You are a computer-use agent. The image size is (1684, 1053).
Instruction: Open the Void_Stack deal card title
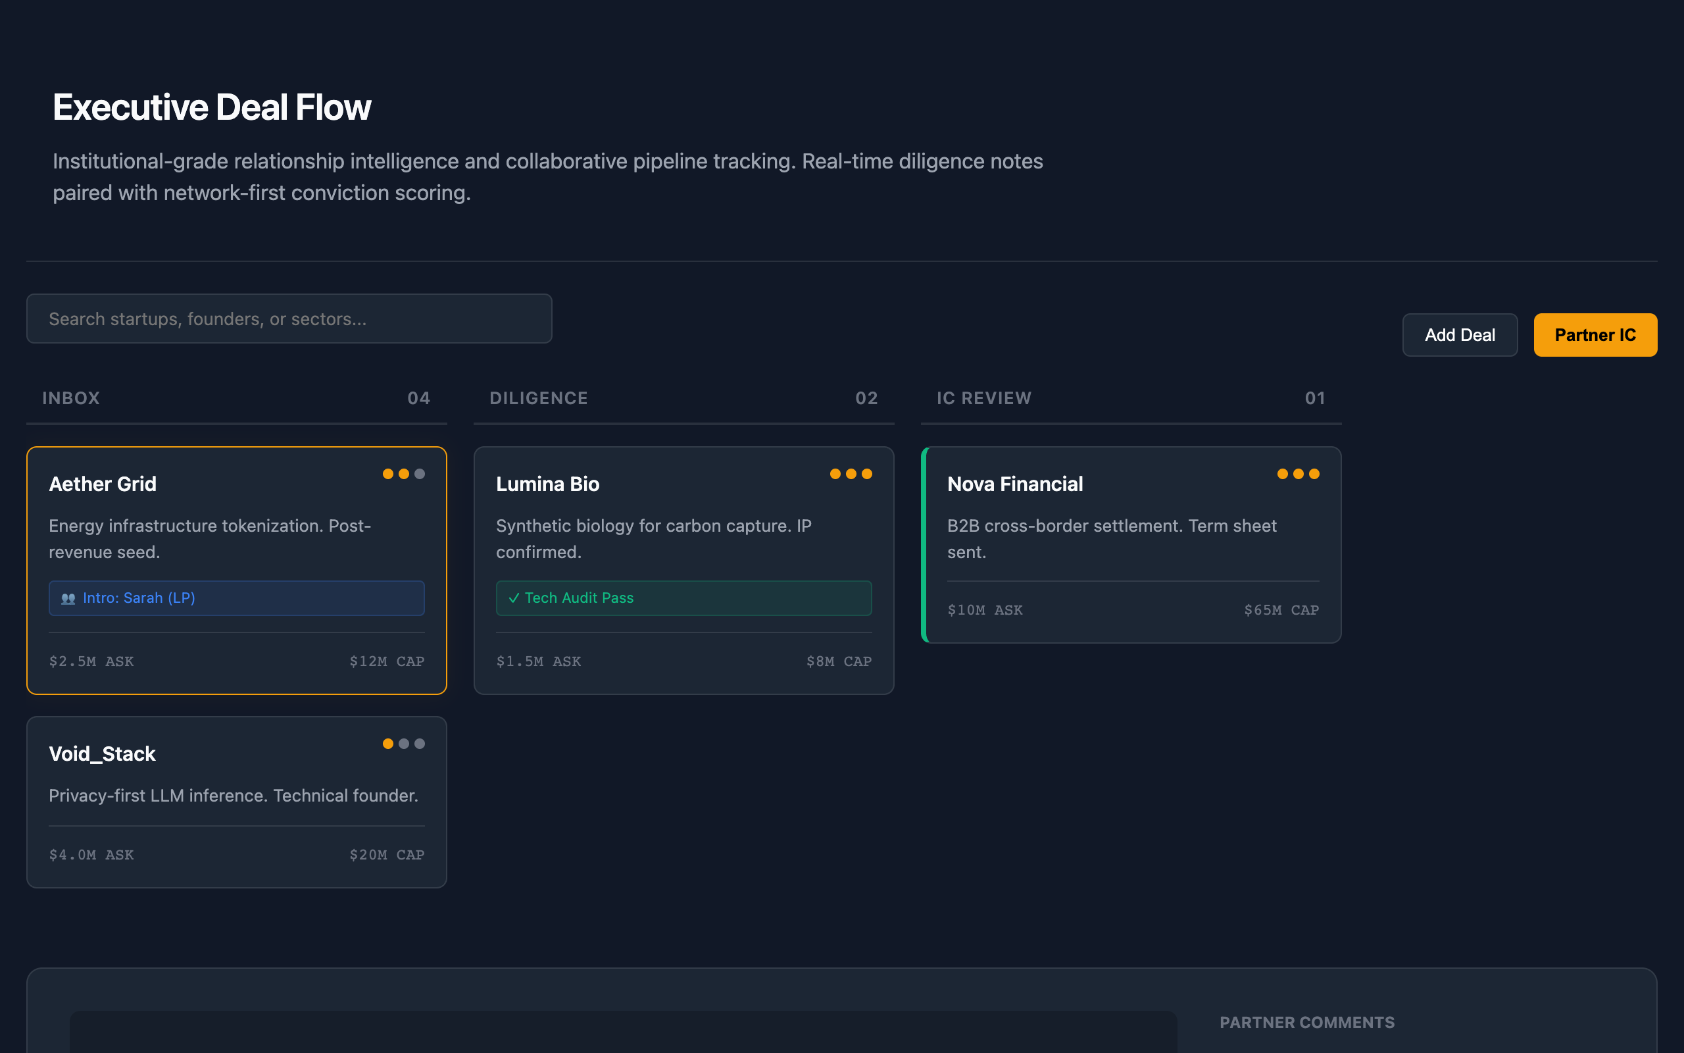click(103, 754)
